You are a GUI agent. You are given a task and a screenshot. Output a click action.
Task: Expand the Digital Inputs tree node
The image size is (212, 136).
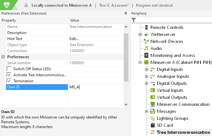point(146,69)
